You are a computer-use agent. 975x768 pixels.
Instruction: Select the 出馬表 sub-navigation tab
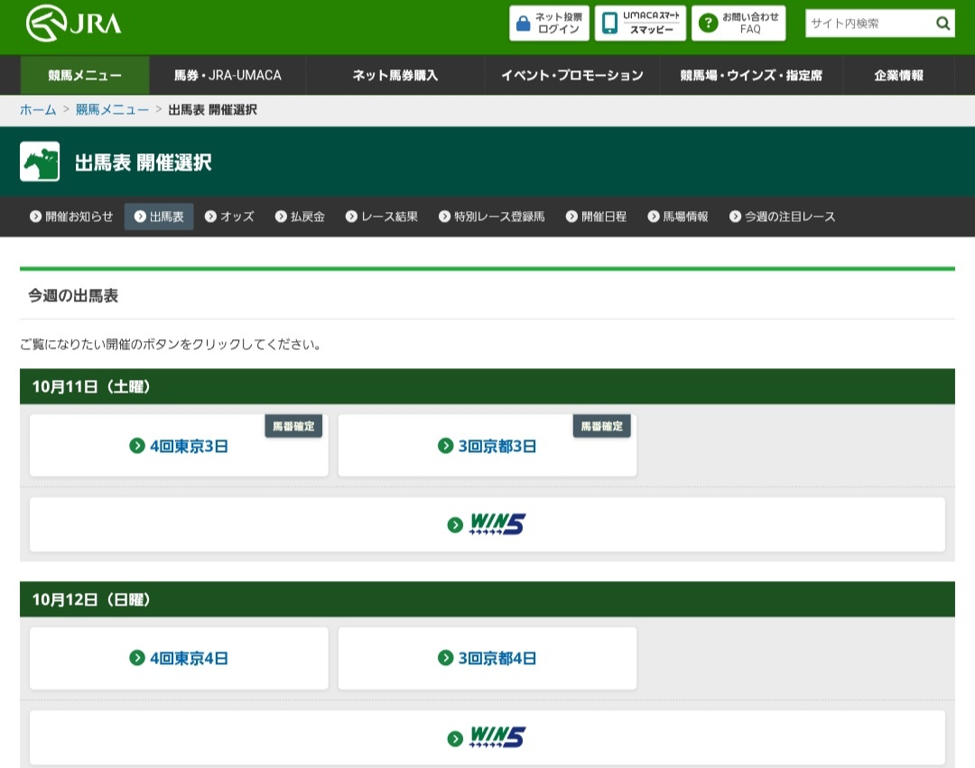coord(159,217)
